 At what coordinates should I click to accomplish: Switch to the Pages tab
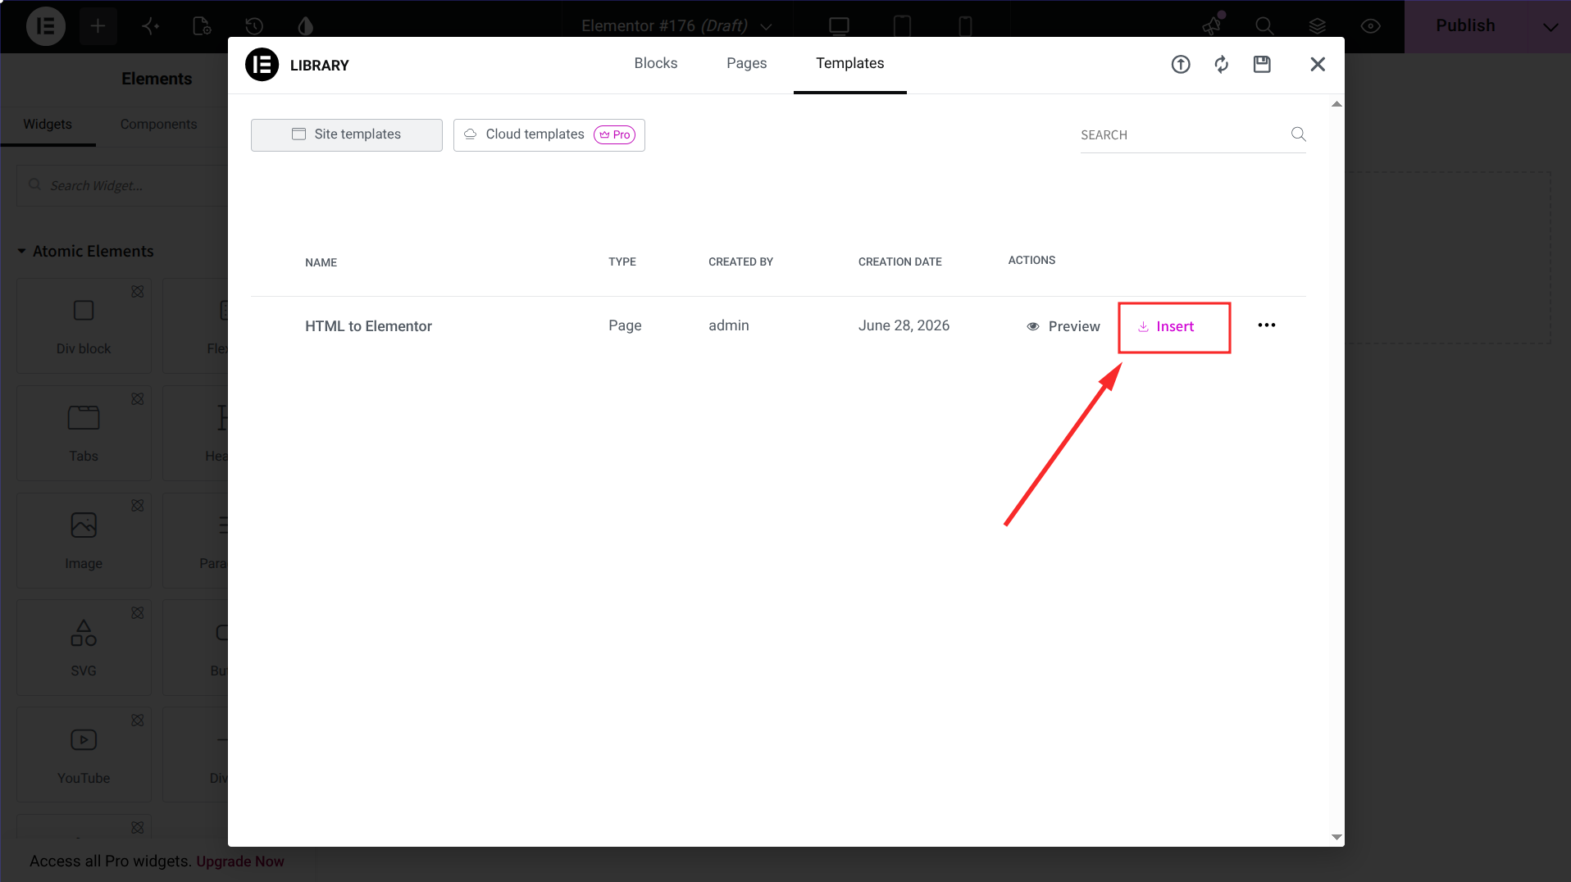click(x=747, y=64)
